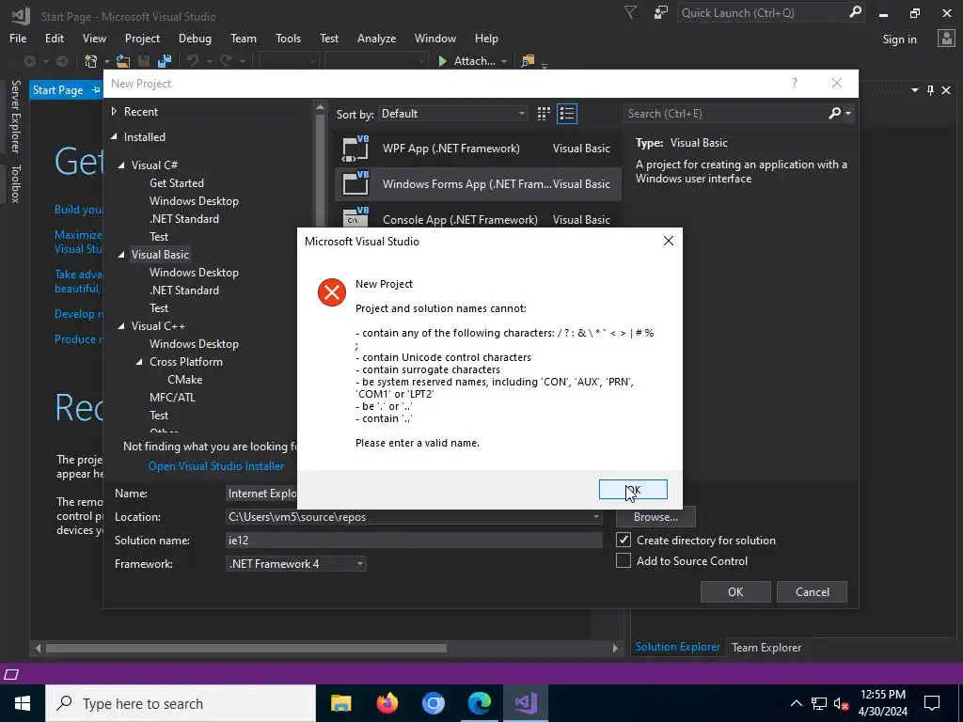Click the Browse... button
Viewport: 963px width, 722px height.
point(655,517)
